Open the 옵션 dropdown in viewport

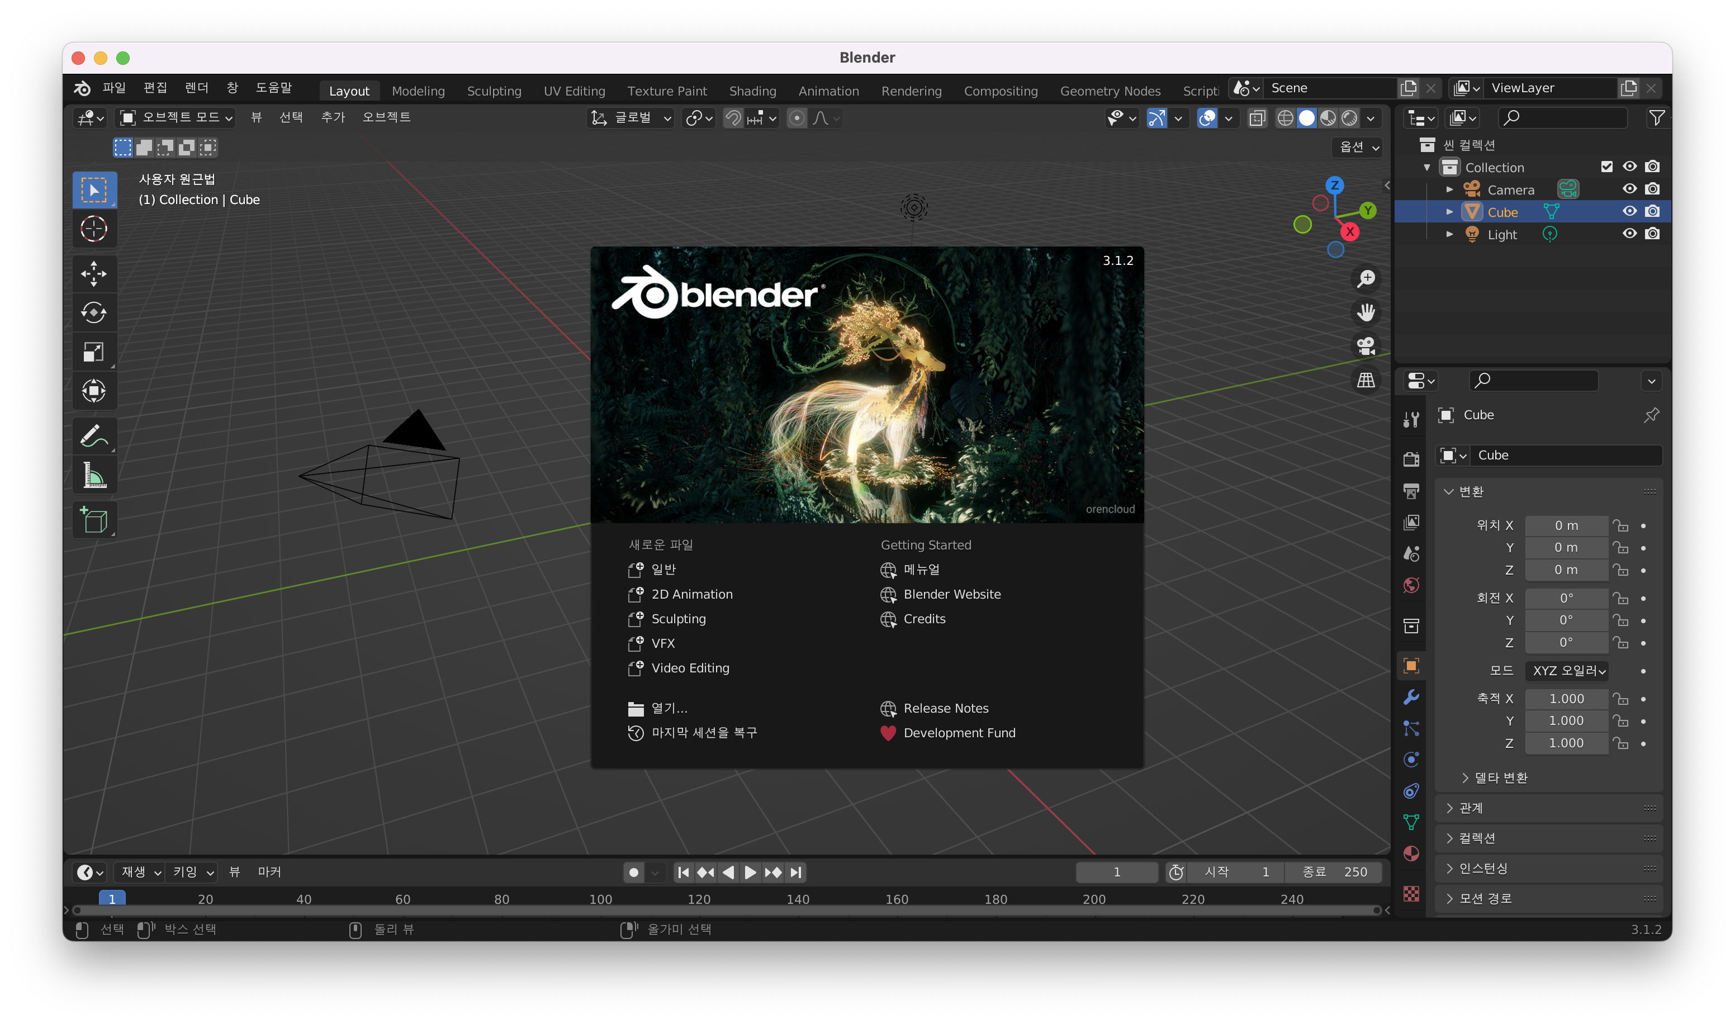pos(1358,147)
